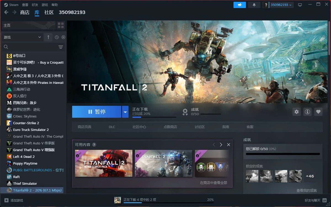Show previous available content item

point(214,145)
